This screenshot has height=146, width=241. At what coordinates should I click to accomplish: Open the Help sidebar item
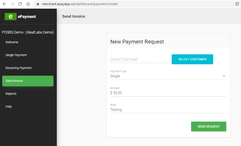(x=9, y=107)
